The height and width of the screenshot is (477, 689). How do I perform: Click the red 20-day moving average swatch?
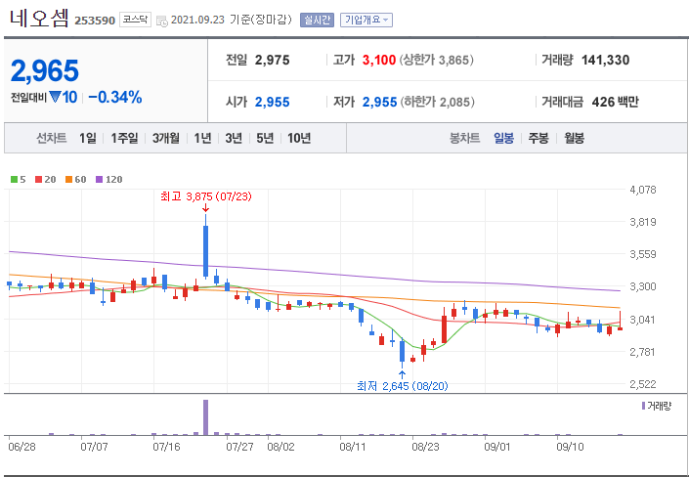coord(38,180)
